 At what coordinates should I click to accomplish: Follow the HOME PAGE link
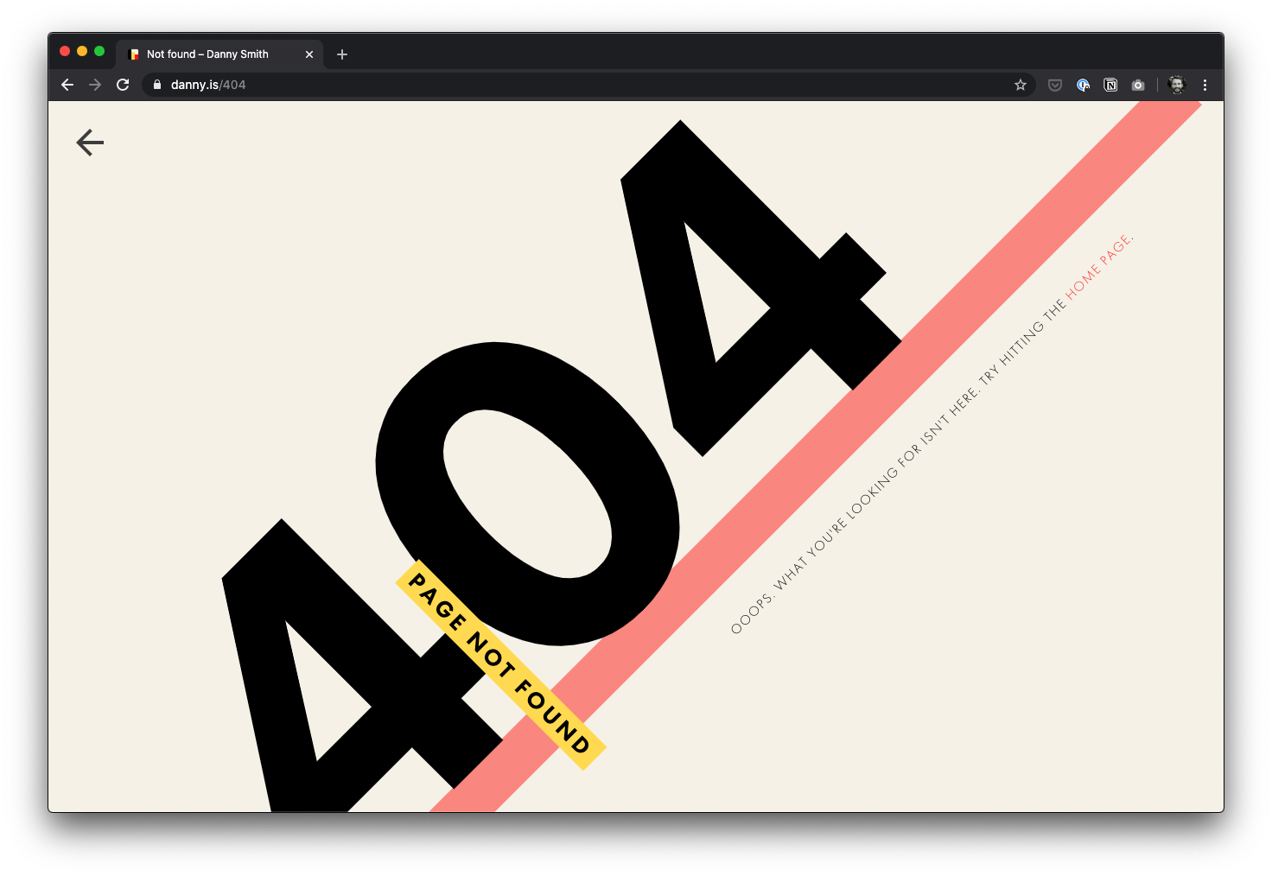(x=1097, y=267)
